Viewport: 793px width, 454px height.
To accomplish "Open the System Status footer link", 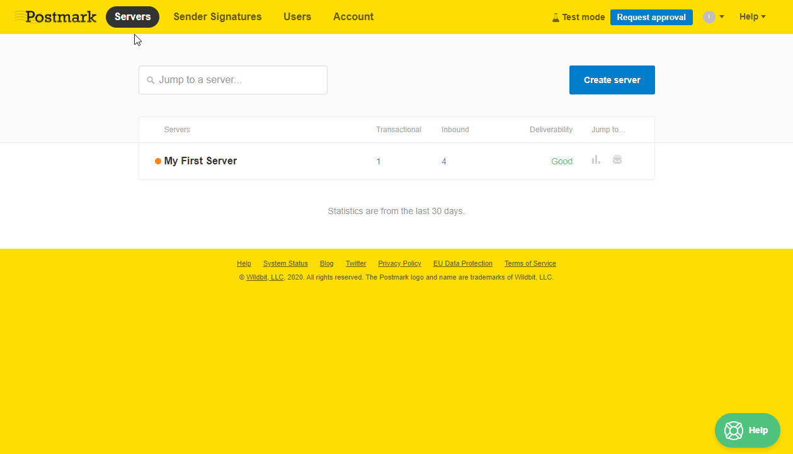I will 285,263.
